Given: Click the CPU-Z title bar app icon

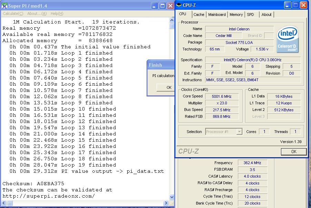Looking at the screenshot, I should point(179,5).
